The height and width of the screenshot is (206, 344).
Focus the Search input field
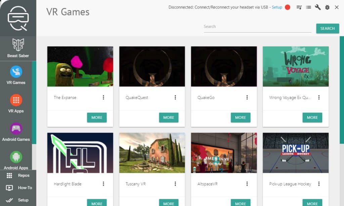click(x=258, y=27)
